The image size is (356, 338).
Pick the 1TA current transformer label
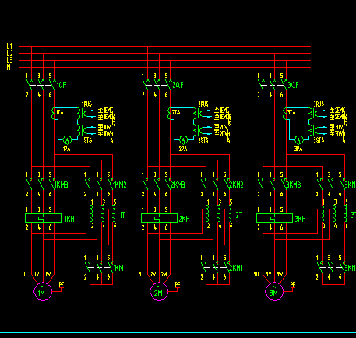click(x=60, y=112)
